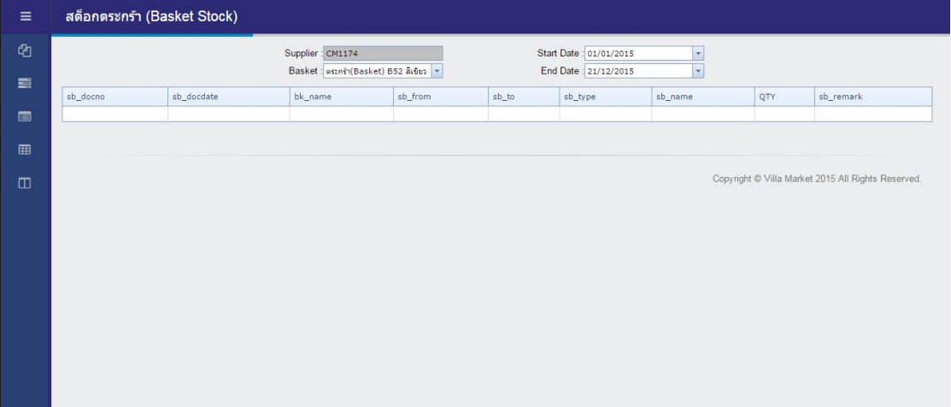Click the overlapping documents icon in sidebar
This screenshot has height=407, width=951.
point(26,51)
